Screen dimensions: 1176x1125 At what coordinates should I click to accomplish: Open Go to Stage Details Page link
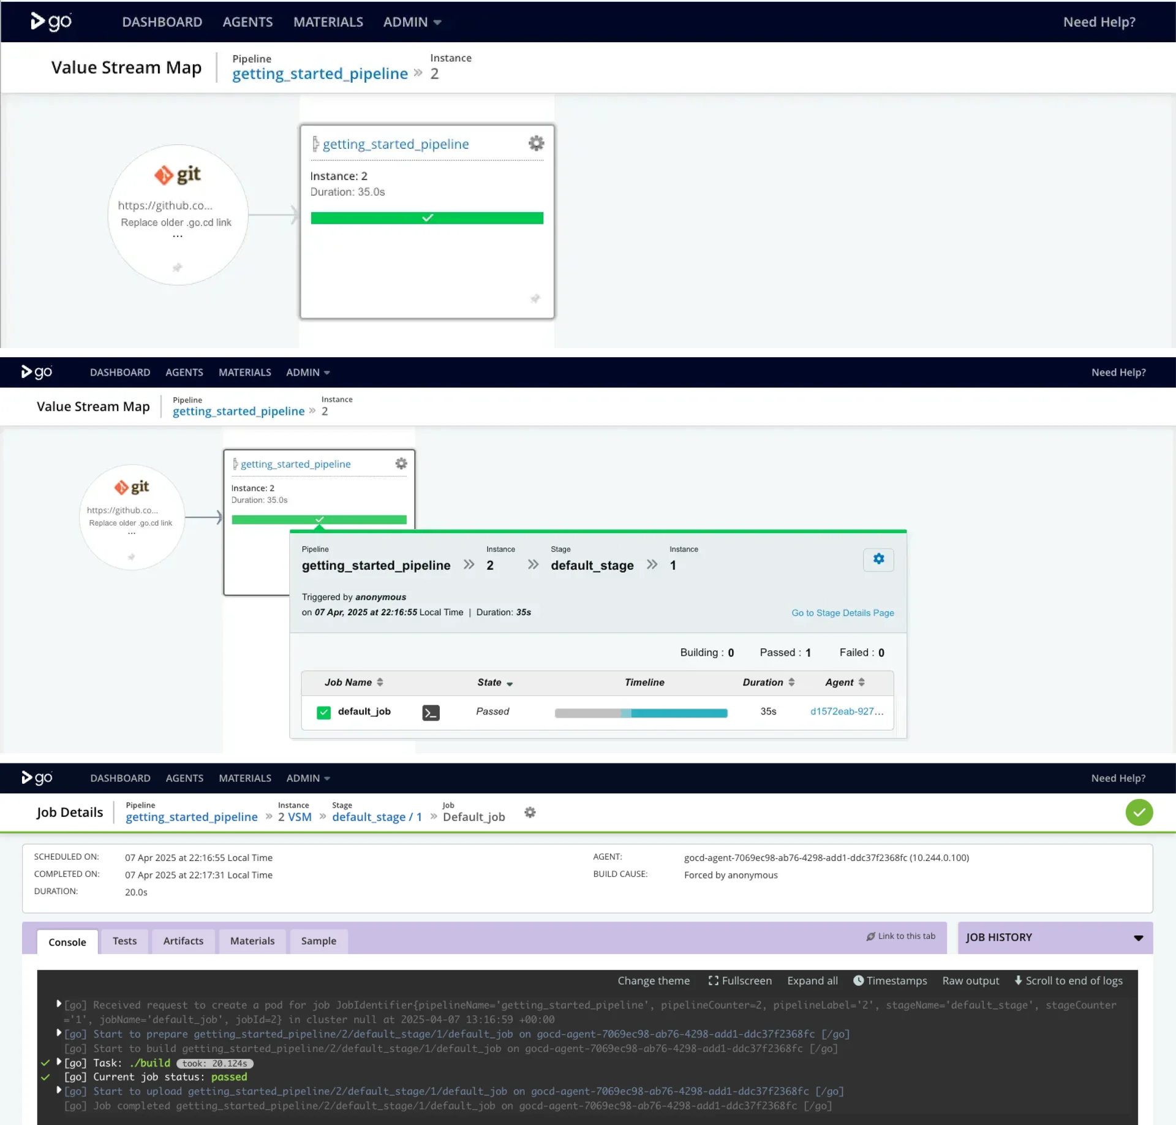[x=842, y=613]
